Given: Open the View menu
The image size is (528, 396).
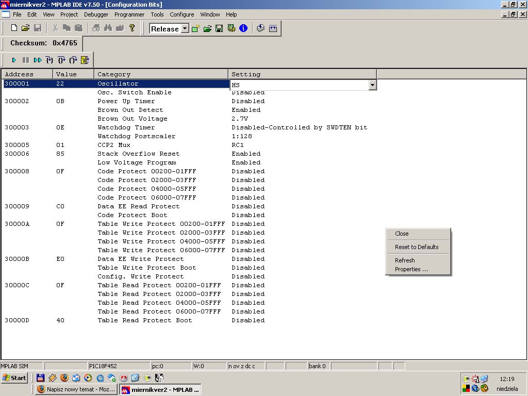Looking at the screenshot, I should coord(48,14).
